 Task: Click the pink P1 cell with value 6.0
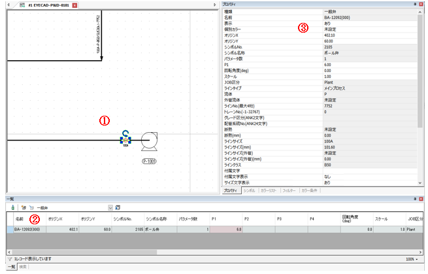tap(226, 230)
